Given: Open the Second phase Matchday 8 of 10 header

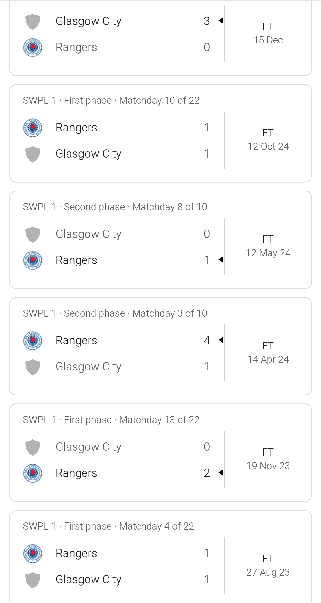Looking at the screenshot, I should [x=115, y=207].
